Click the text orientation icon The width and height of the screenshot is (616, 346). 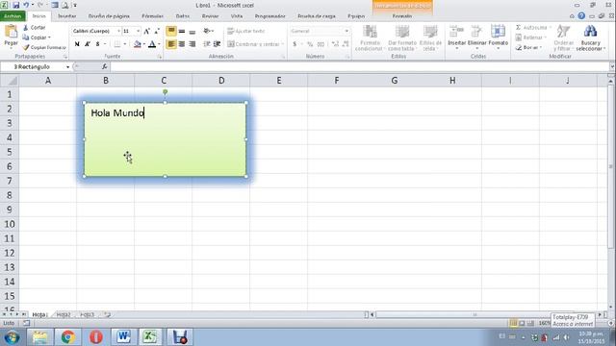208,31
